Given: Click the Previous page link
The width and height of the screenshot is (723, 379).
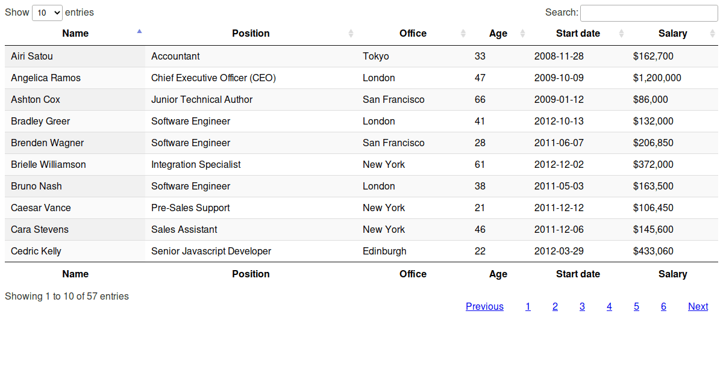Looking at the screenshot, I should (484, 307).
